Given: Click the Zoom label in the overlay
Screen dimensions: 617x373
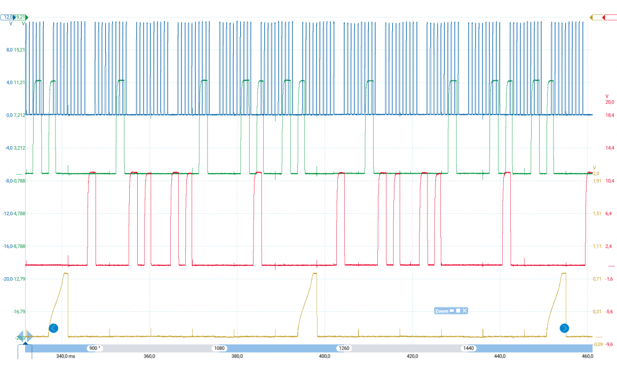Looking at the screenshot, I should (x=441, y=311).
